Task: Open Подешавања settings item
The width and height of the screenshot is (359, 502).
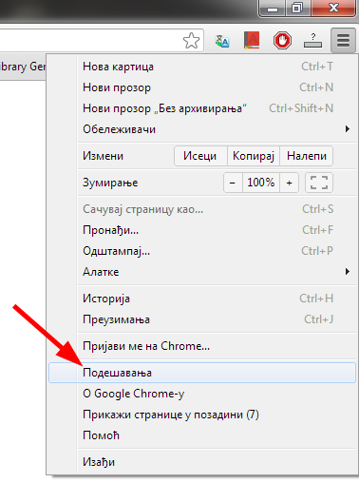Action: point(202,373)
